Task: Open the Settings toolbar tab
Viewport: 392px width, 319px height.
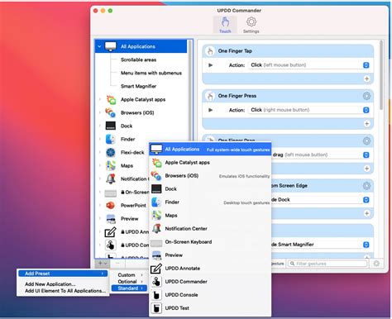Action: tap(251, 25)
